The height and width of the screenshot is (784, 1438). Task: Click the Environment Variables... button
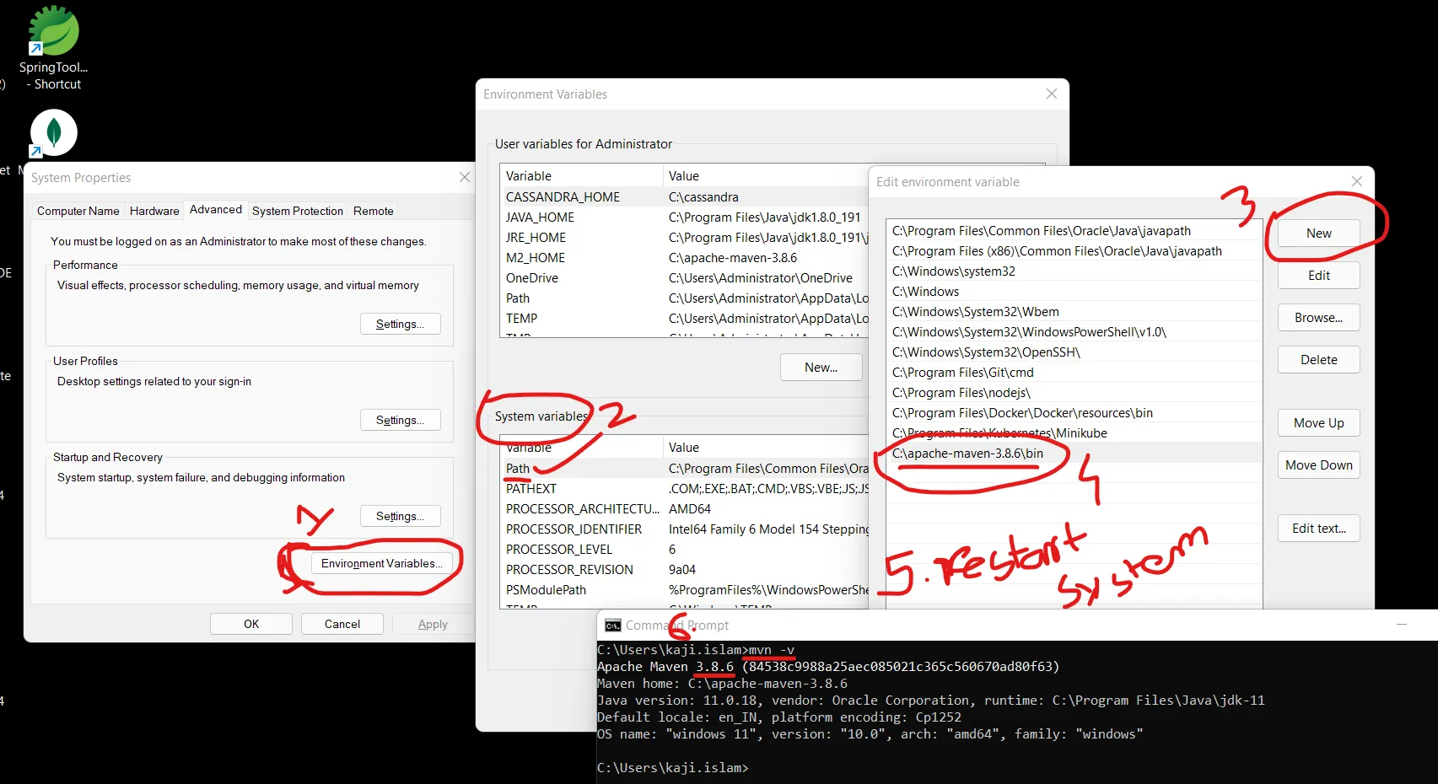point(381,563)
